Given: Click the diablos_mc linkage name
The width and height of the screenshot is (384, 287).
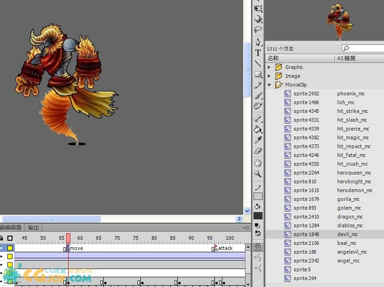Looking at the screenshot, I should [x=350, y=225].
